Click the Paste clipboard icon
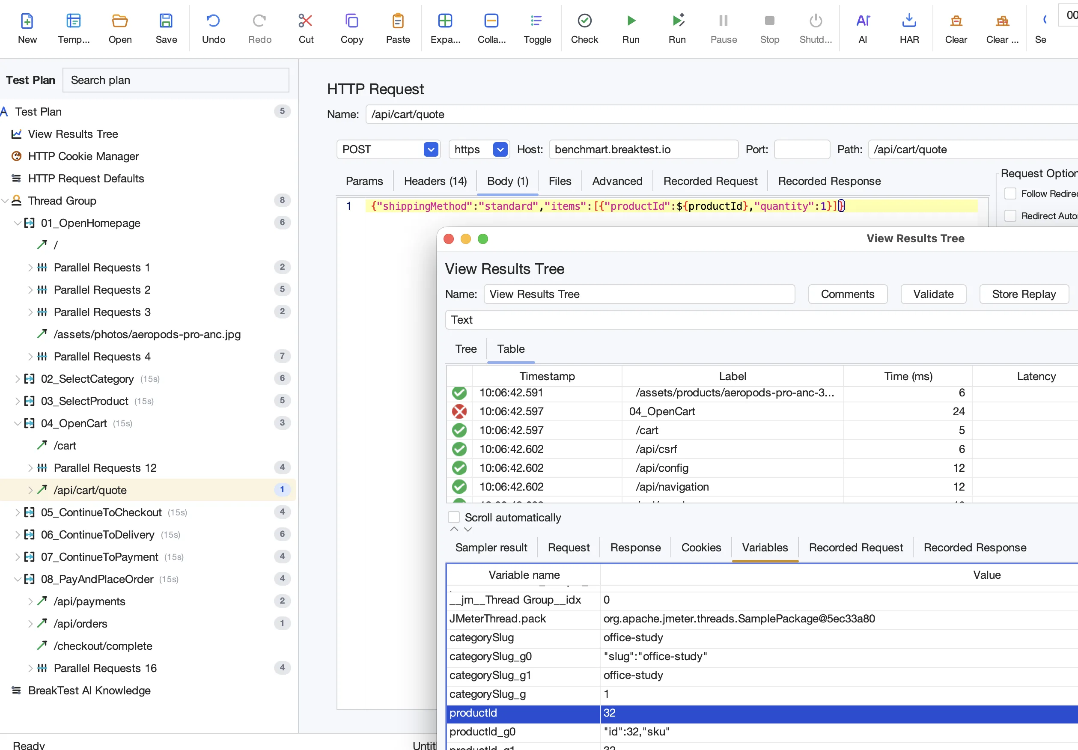The width and height of the screenshot is (1078, 750). click(398, 21)
